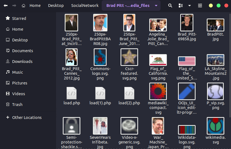Open Other Locations in sidebar

tap(28, 117)
